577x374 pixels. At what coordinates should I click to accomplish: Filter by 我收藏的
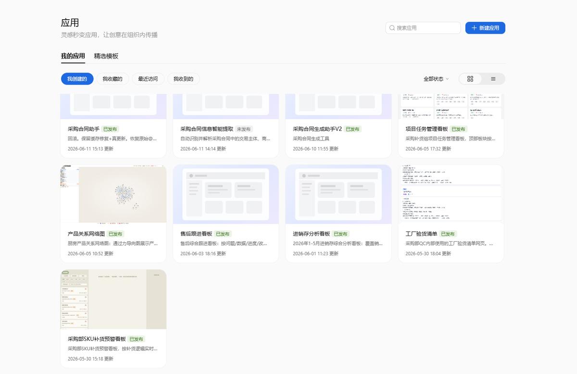click(x=113, y=79)
